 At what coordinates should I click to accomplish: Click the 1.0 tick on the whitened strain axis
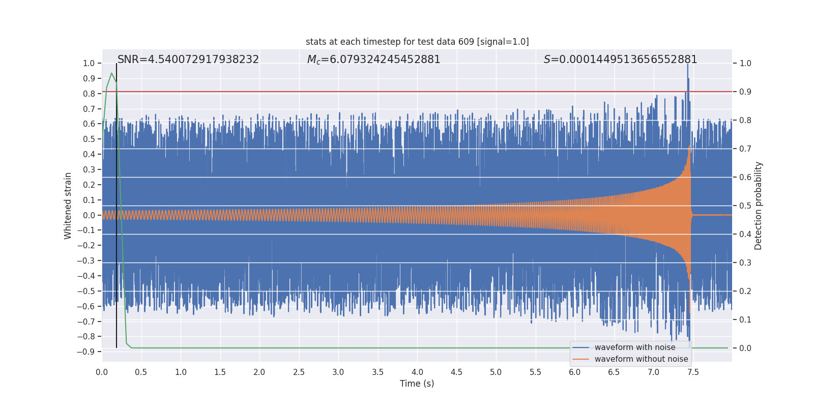(x=89, y=64)
